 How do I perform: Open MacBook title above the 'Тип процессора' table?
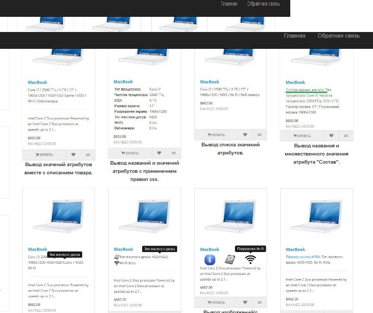click(x=123, y=82)
